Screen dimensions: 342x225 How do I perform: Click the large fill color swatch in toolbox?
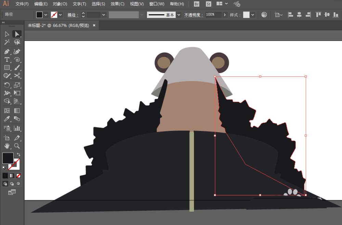coord(8,158)
